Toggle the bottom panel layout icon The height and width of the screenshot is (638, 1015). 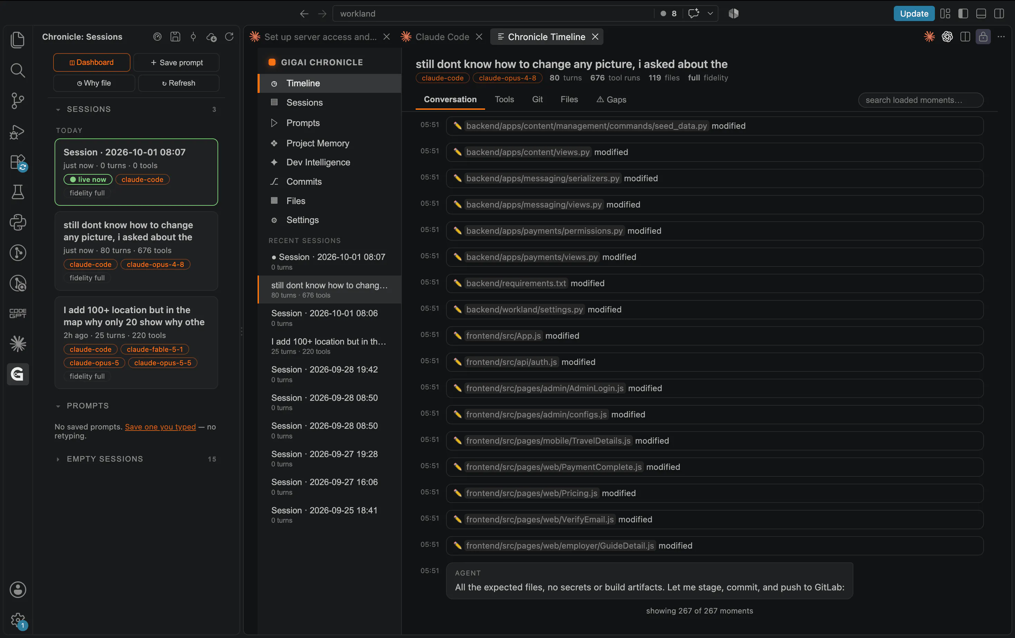pyautogui.click(x=981, y=13)
